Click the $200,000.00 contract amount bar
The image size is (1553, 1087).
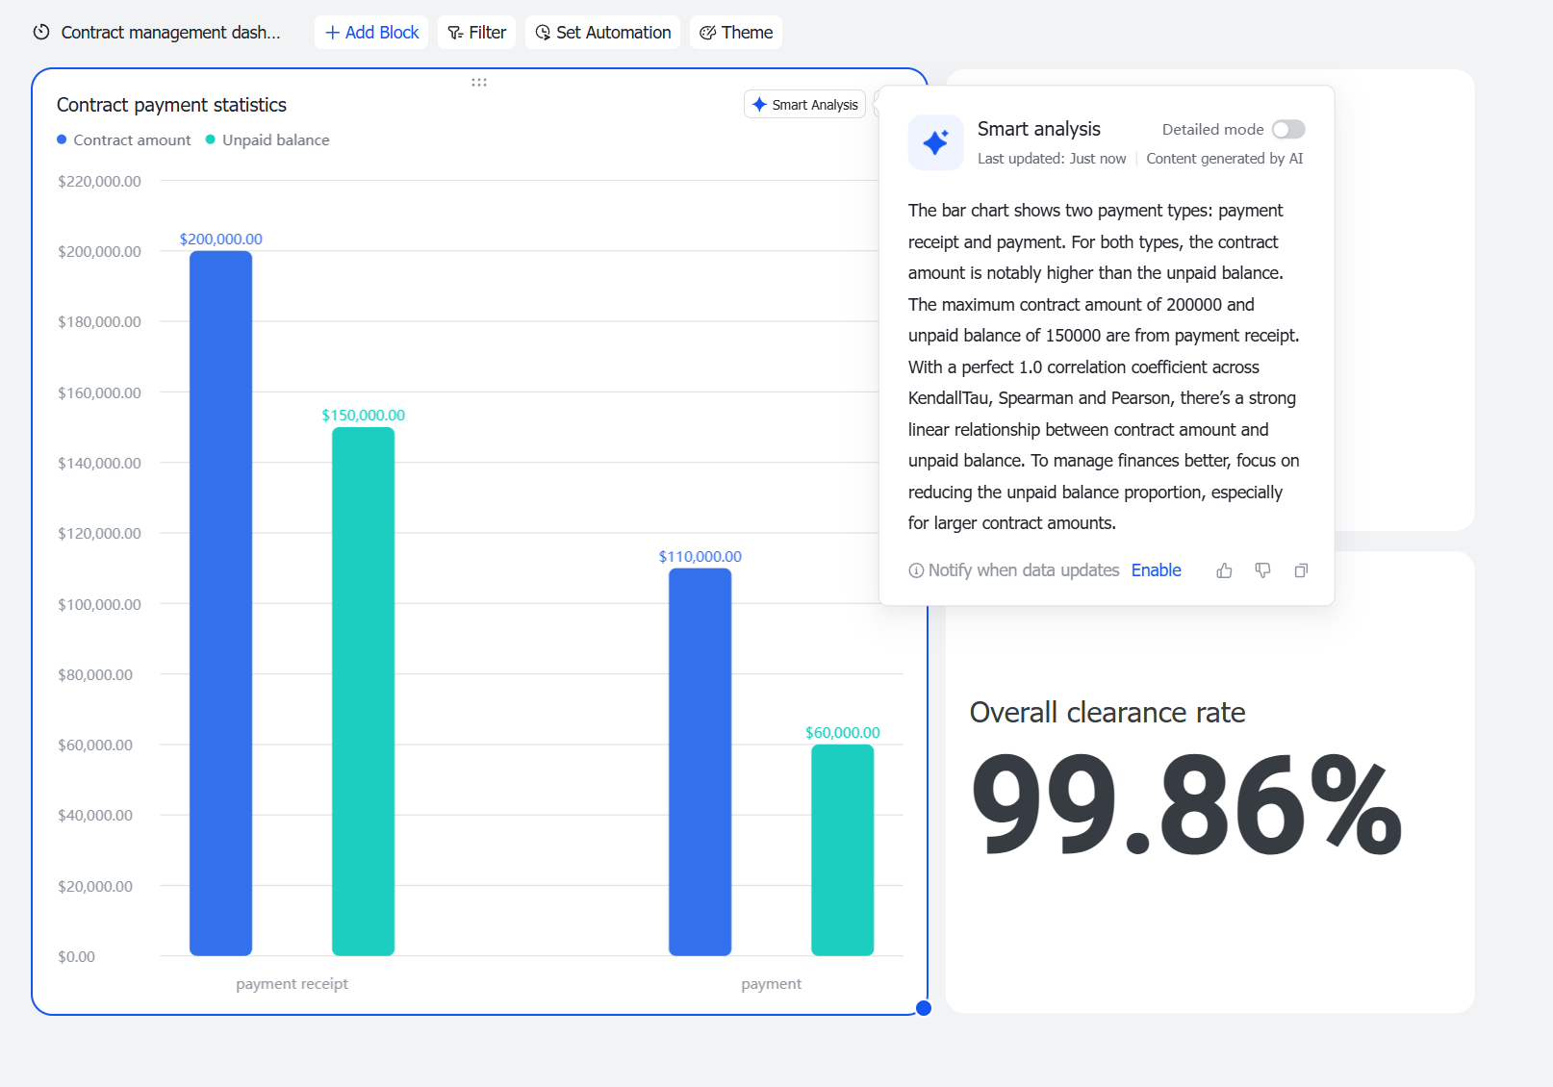[x=220, y=603]
